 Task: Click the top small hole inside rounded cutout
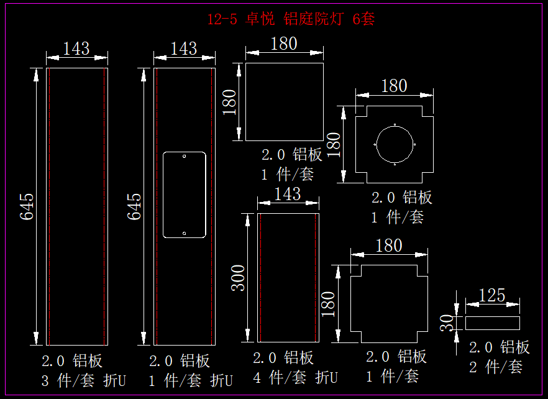tap(184, 157)
